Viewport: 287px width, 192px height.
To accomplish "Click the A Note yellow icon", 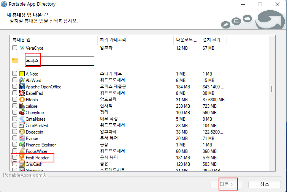I will 22,74.
